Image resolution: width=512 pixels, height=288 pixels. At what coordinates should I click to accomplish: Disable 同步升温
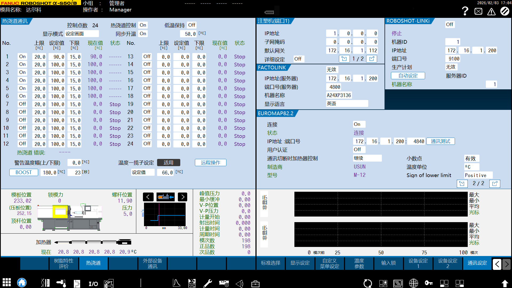coord(143,34)
